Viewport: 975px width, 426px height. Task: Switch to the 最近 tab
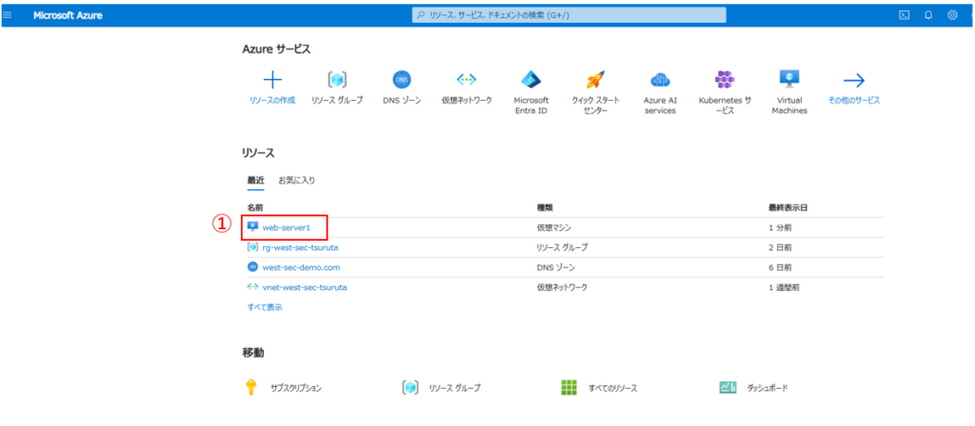(255, 180)
